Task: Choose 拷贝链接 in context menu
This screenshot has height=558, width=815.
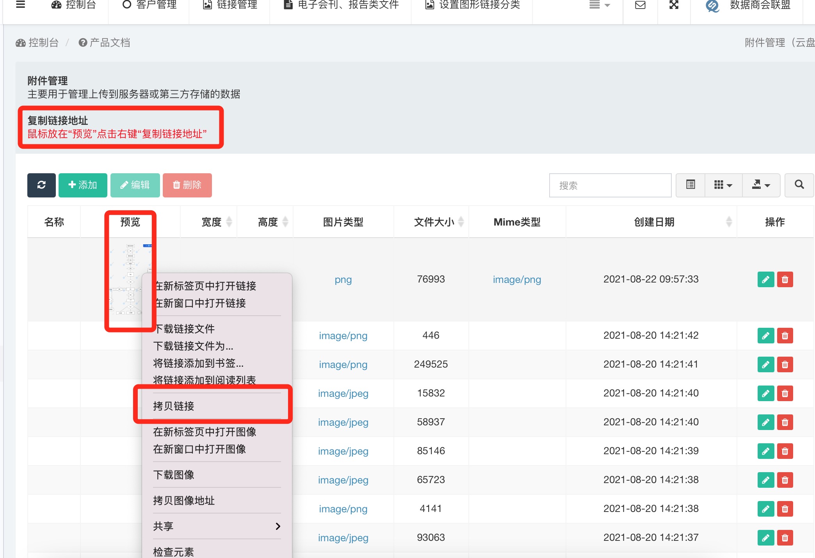Action: (x=174, y=406)
